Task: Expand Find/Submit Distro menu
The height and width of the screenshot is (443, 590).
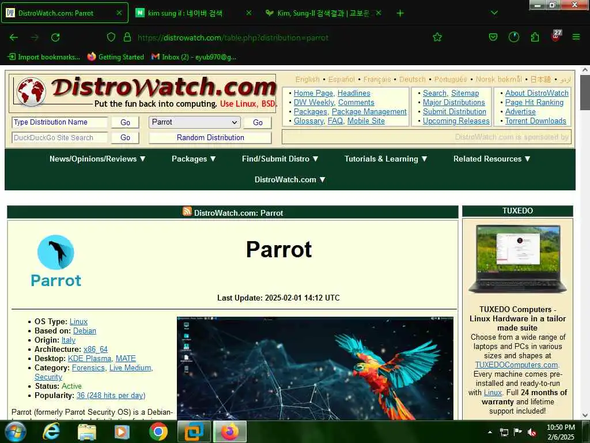Action: click(280, 159)
